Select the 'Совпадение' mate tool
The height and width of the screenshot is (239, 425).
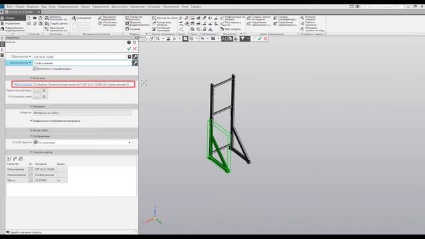[82, 18]
